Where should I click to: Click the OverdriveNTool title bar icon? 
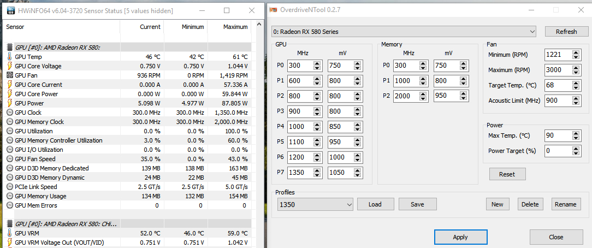click(274, 10)
